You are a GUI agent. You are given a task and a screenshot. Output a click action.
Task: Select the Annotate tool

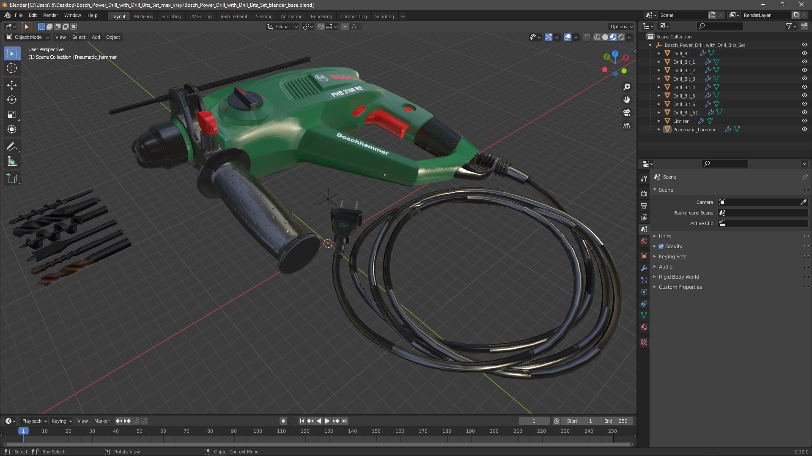[12, 147]
